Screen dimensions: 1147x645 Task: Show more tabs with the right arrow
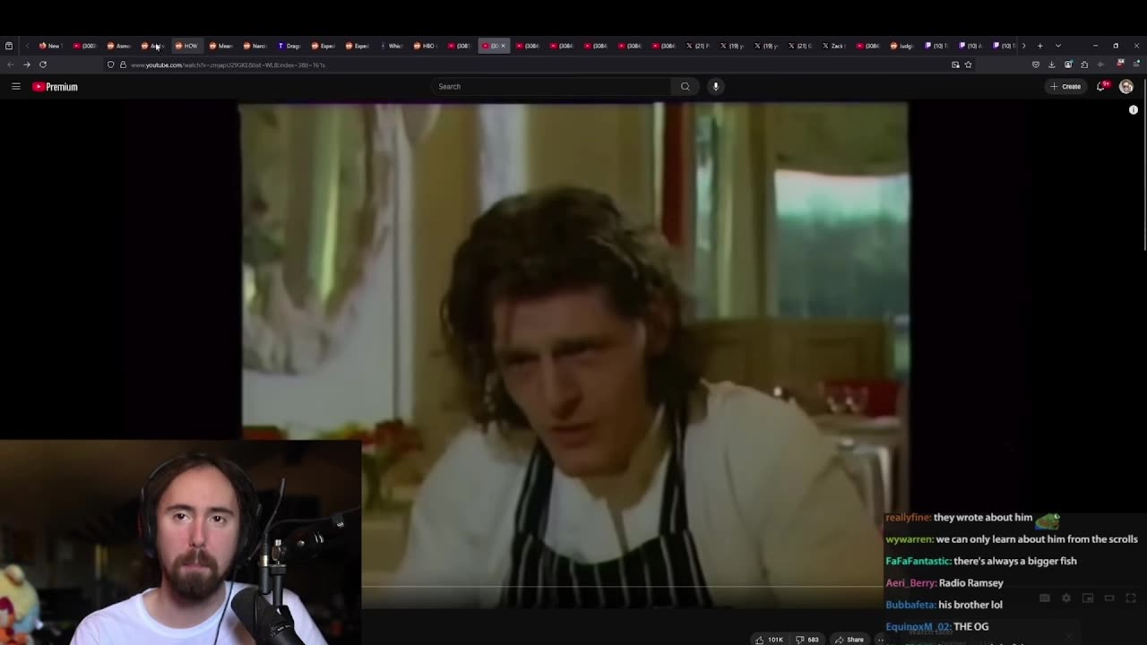[x=1023, y=46]
